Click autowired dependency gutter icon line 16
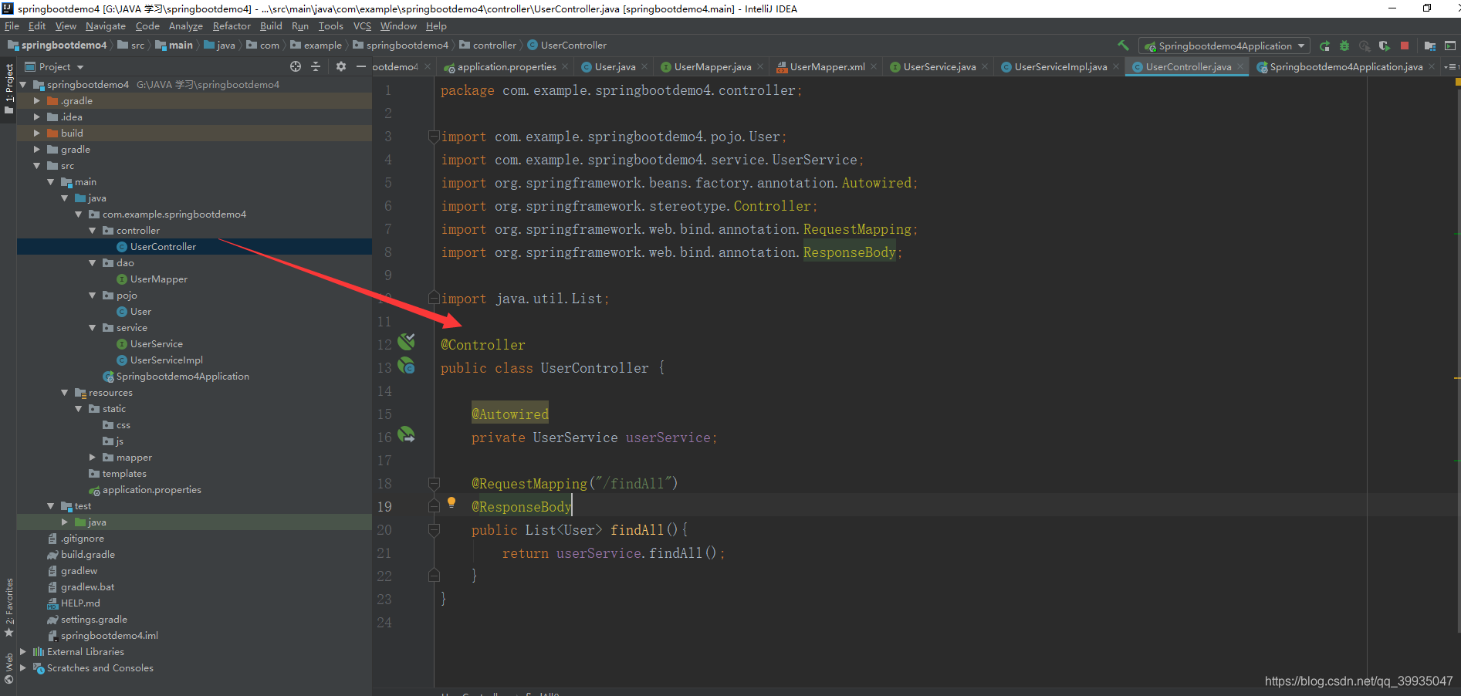Viewport: 1461px width, 696px height. click(407, 435)
